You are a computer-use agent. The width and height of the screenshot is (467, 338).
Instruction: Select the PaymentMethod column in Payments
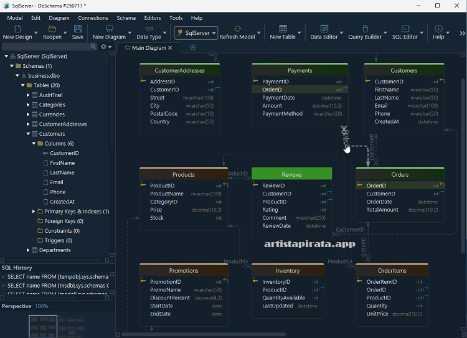300,114
